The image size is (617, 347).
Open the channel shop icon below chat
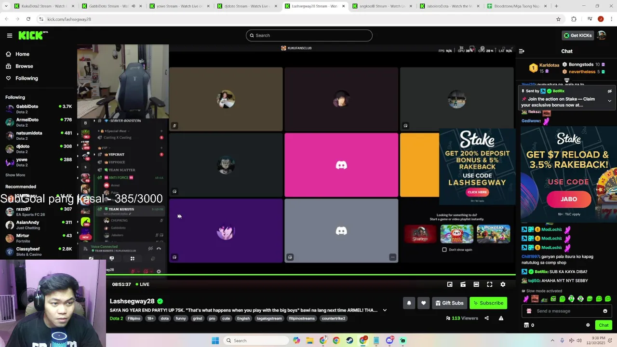click(526, 325)
